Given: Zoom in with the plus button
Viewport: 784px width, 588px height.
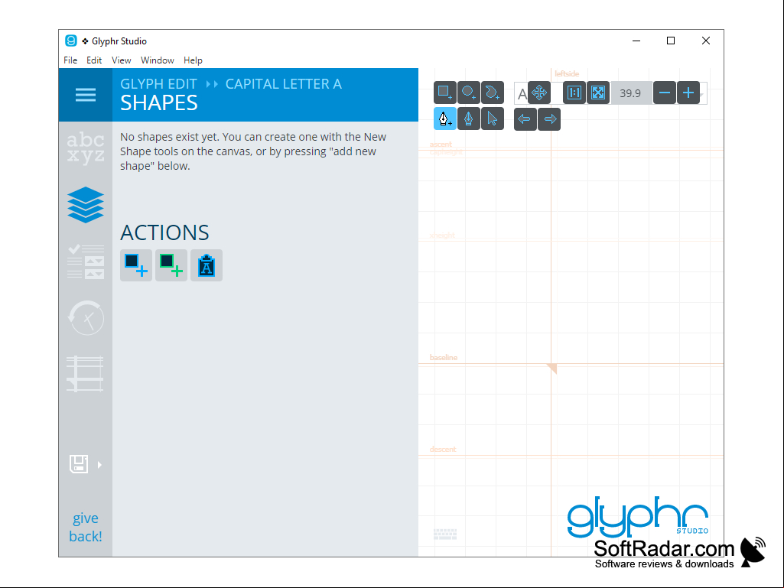Looking at the screenshot, I should [688, 93].
